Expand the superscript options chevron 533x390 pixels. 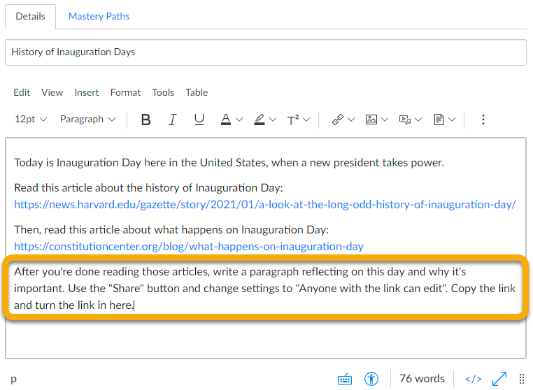(306, 120)
